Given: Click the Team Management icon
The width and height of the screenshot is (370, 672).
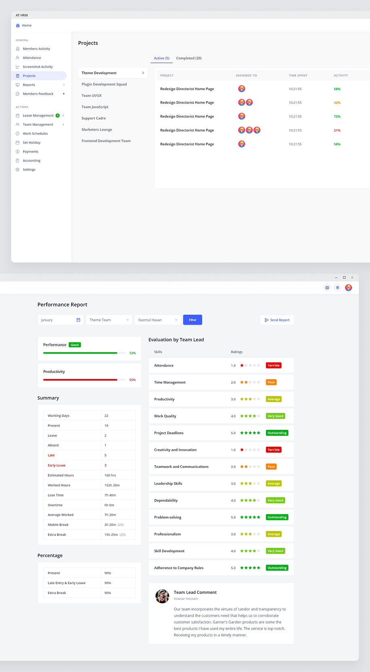Looking at the screenshot, I should click(x=18, y=124).
